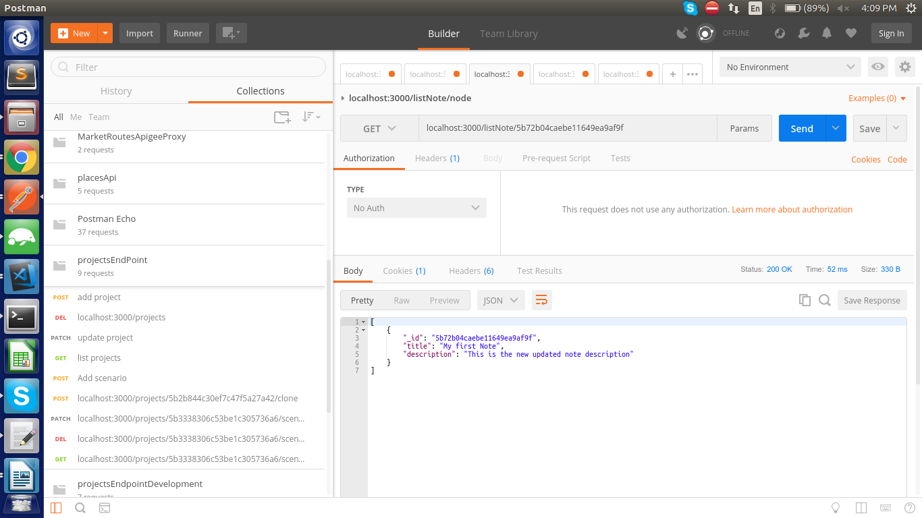Open the response Headers (6) tab
Viewport: 922px width, 518px height.
tap(471, 270)
